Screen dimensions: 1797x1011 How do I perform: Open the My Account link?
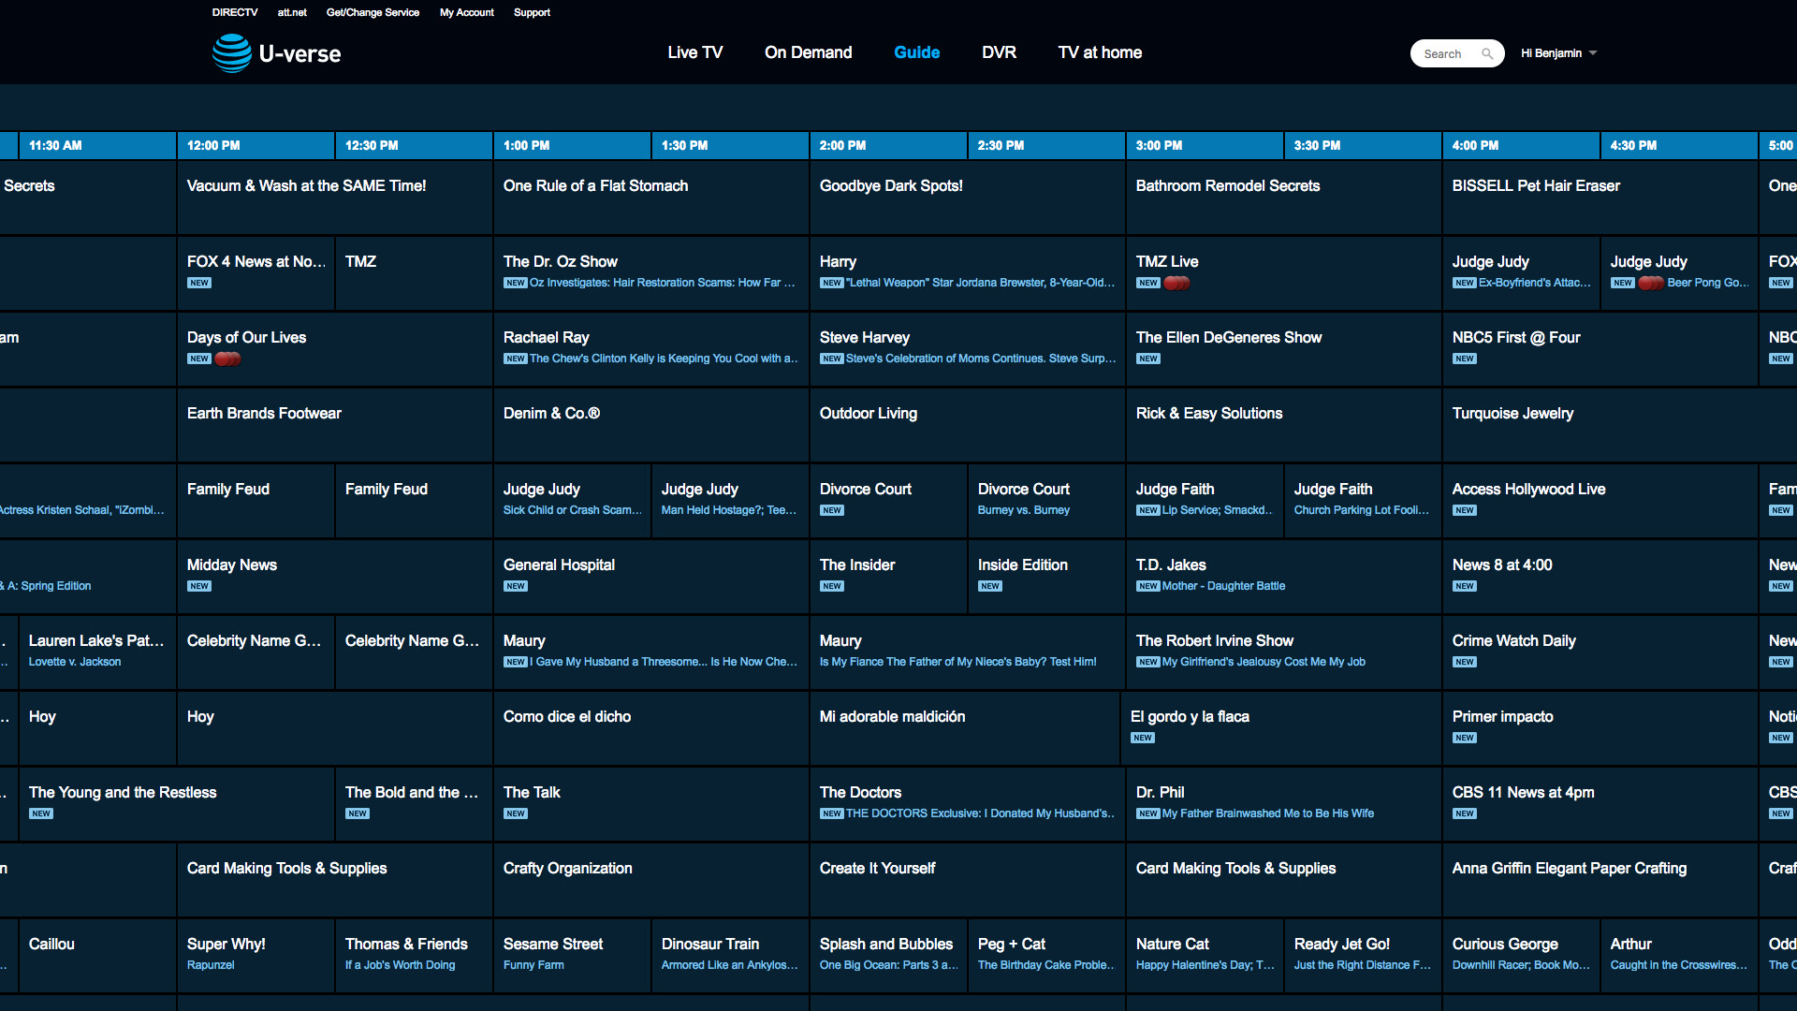tap(466, 12)
